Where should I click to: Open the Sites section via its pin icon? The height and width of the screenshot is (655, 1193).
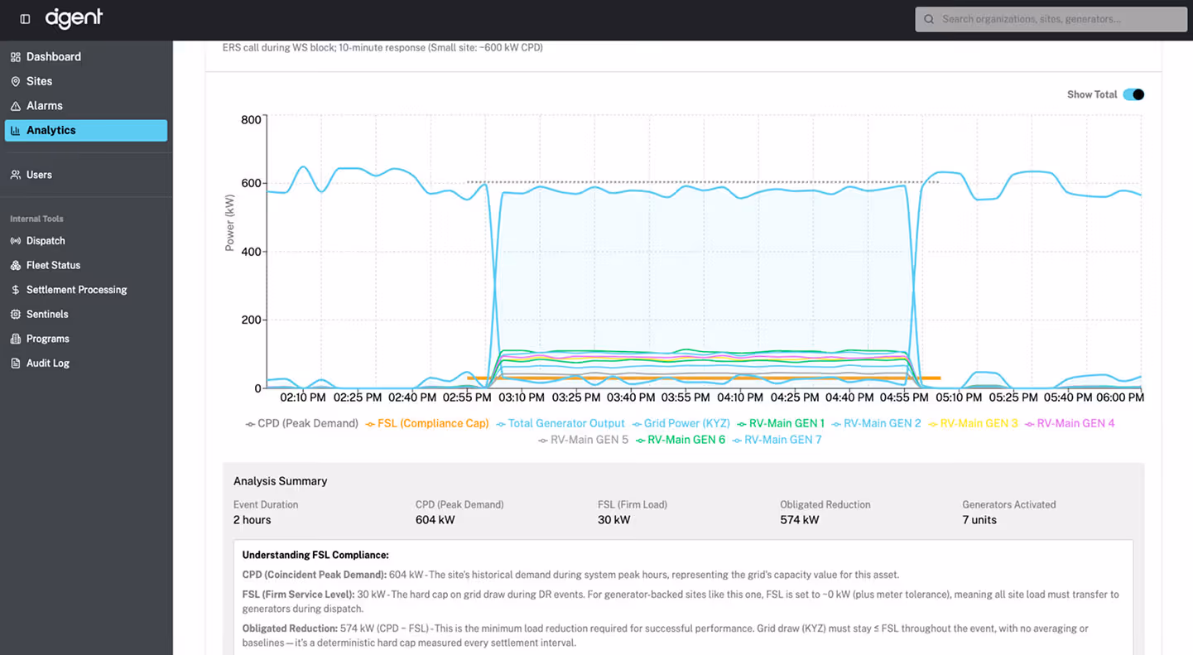coord(15,80)
